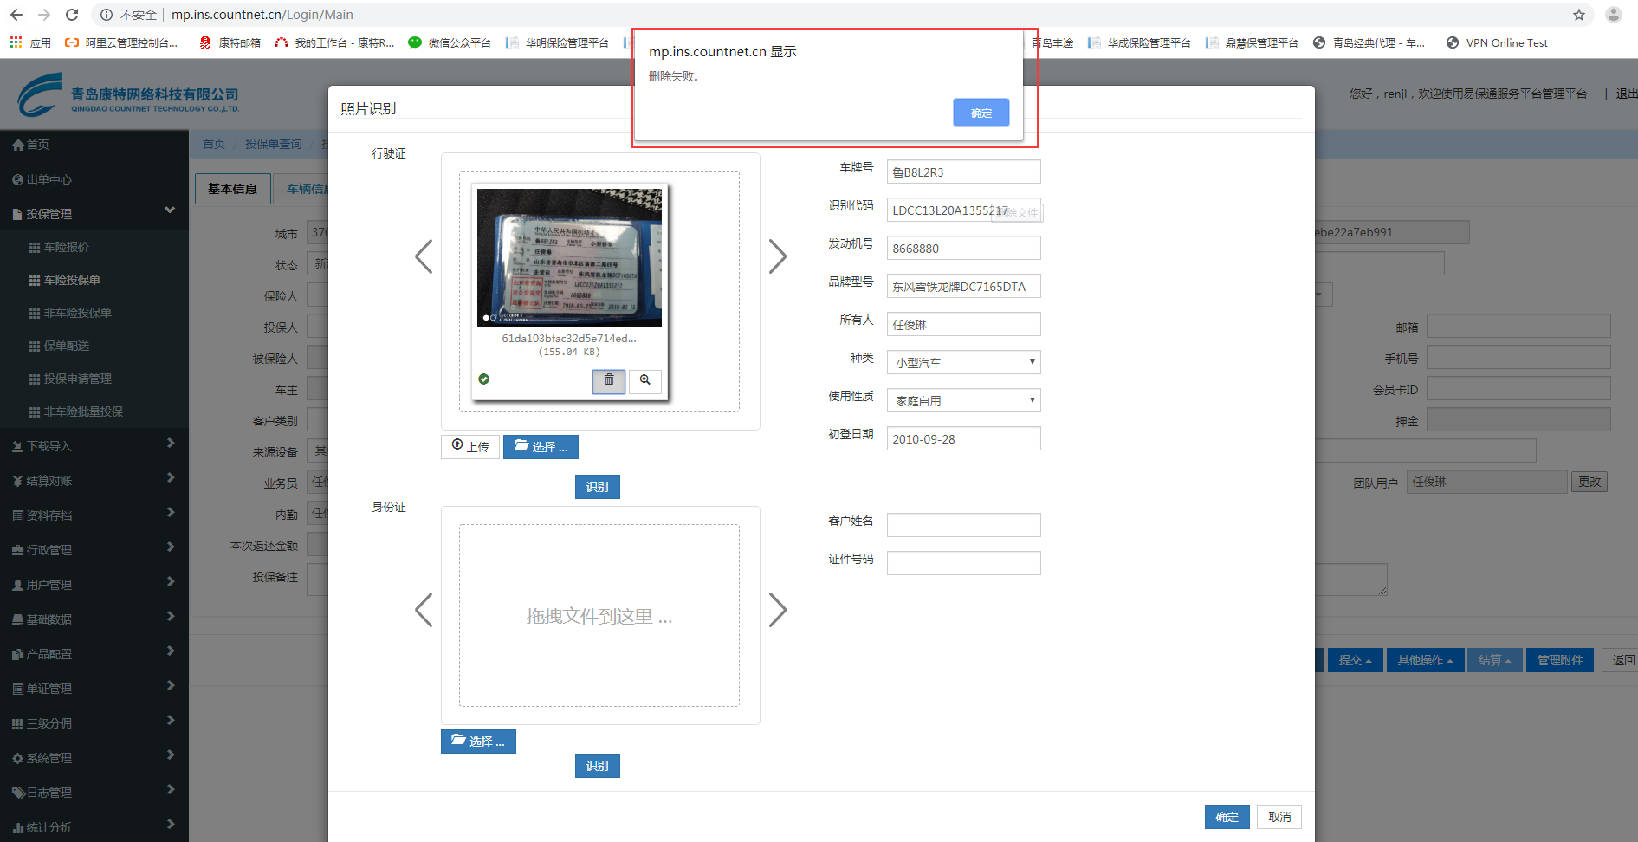
Task: Go to next photo in 行驶证 carousel
Action: pos(778,256)
